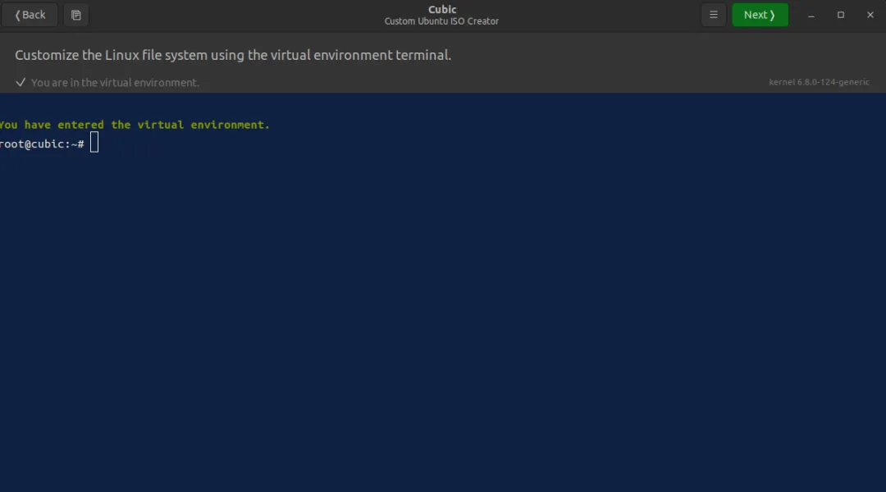The image size is (886, 492).
Task: Open the hamburger menu in header bar
Action: [713, 16]
